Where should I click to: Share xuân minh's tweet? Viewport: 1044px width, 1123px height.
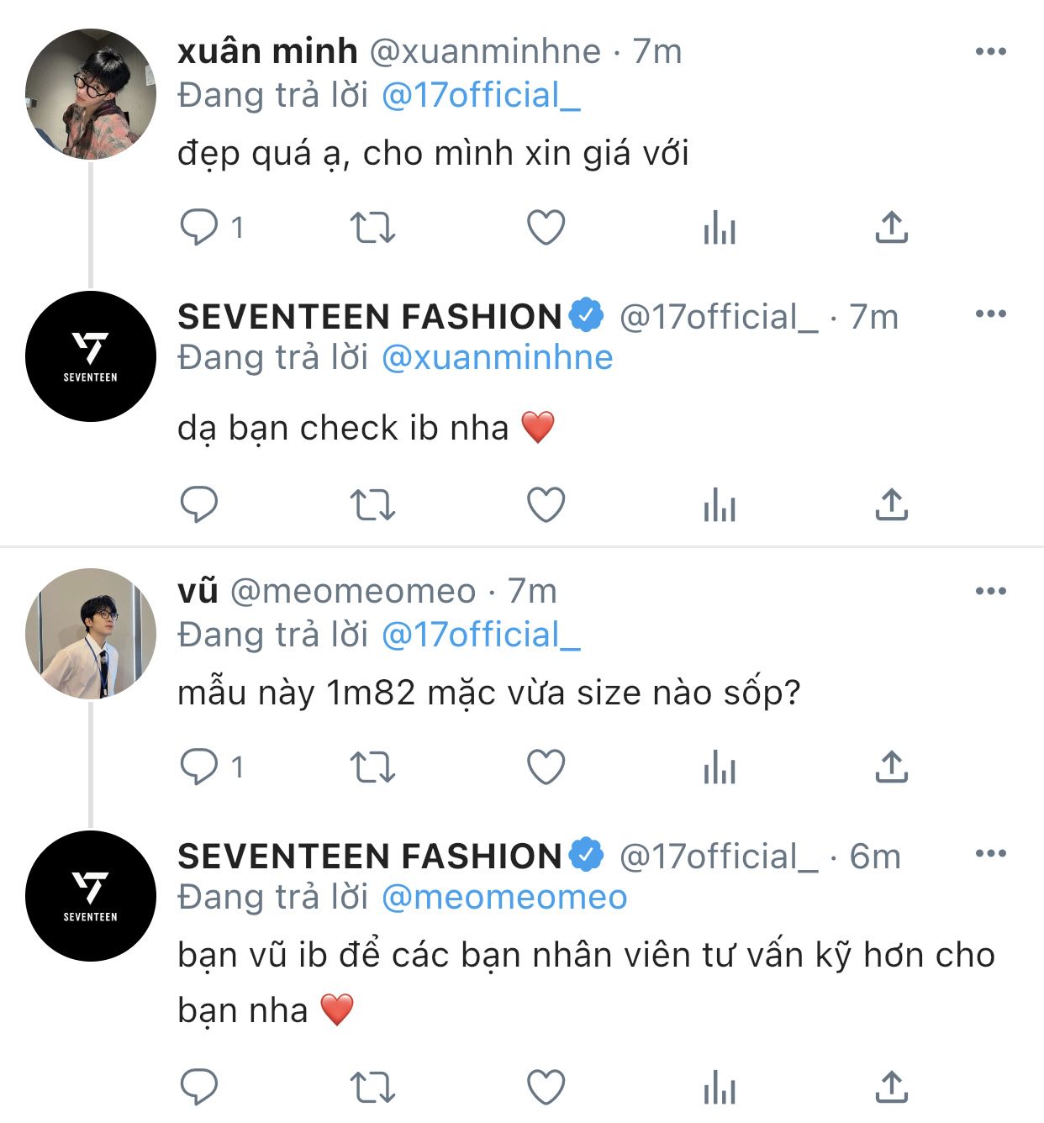[x=891, y=227]
